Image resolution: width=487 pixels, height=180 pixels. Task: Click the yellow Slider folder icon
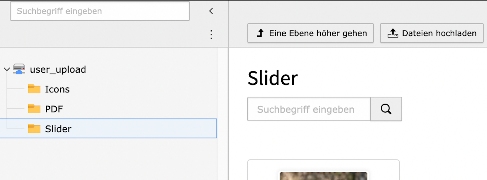[x=34, y=128]
